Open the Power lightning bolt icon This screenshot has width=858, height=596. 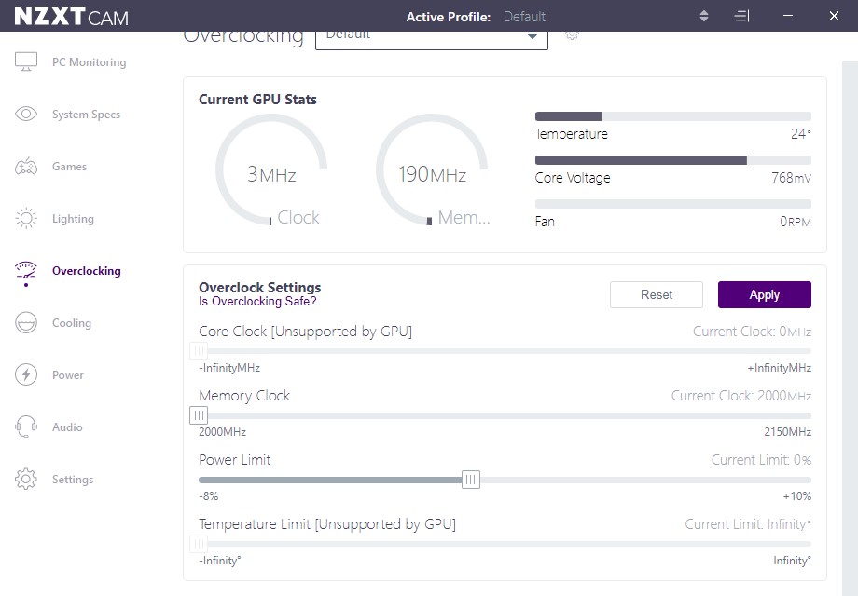[26, 374]
